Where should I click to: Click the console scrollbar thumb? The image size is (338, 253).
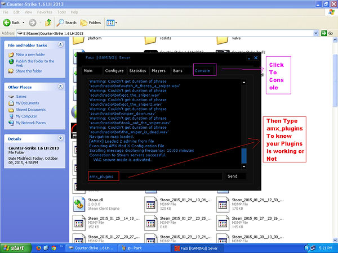point(244,156)
